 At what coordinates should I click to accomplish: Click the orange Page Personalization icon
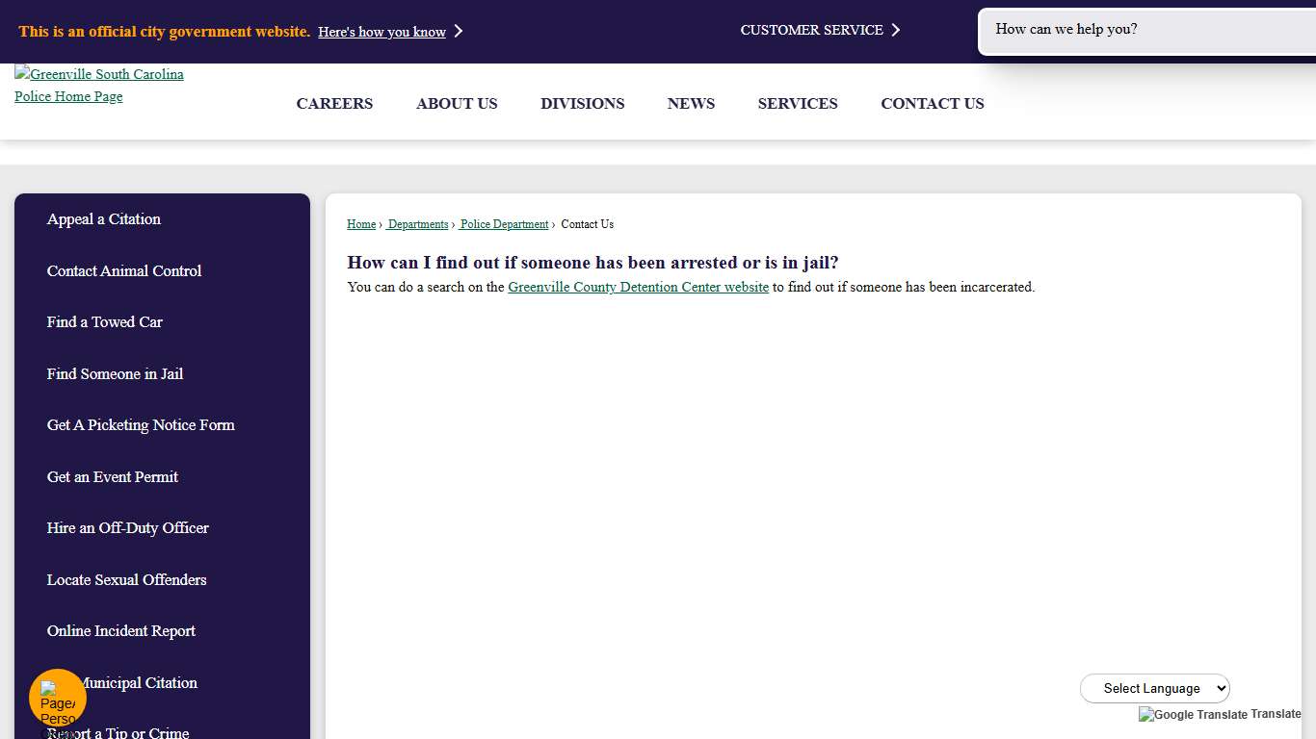[x=58, y=699]
